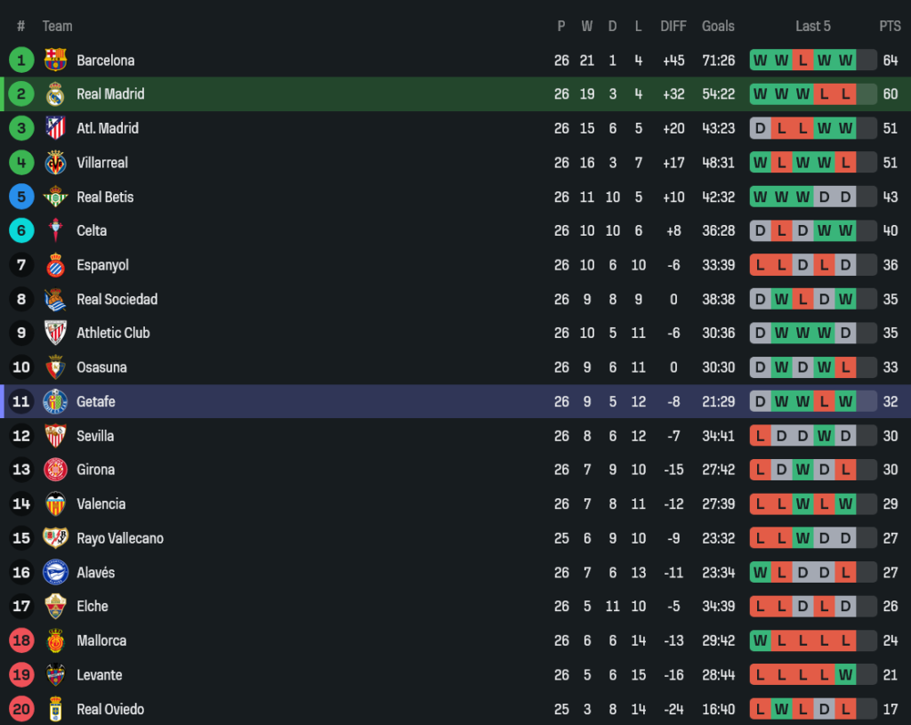Click Barcelona's red loss form badge
This screenshot has width=911, height=725.
click(x=802, y=60)
